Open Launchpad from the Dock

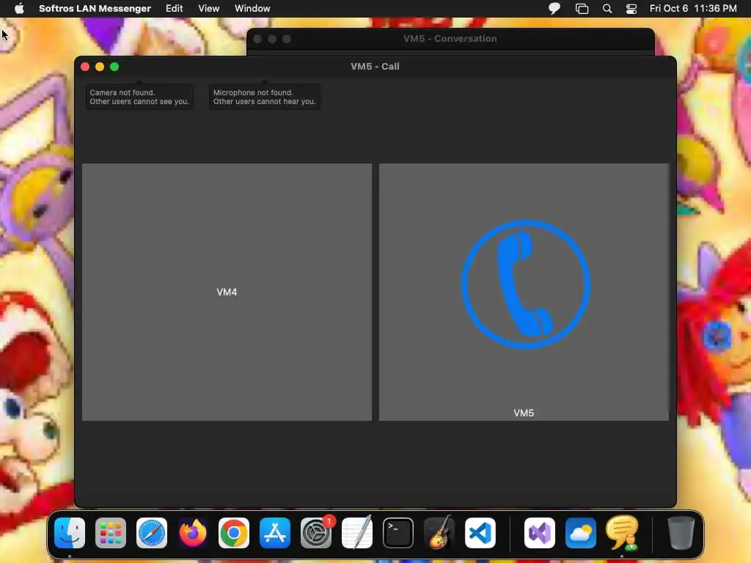[x=111, y=533]
